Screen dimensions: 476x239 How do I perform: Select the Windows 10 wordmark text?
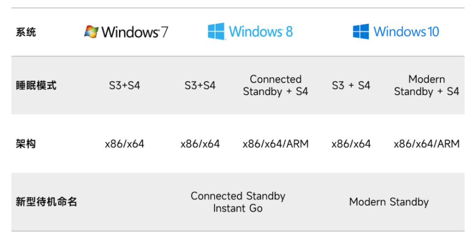coord(406,32)
